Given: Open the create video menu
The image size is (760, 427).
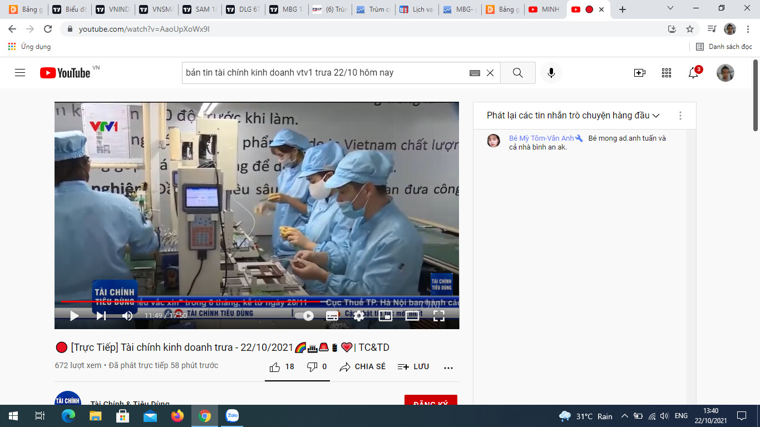Looking at the screenshot, I should (640, 73).
